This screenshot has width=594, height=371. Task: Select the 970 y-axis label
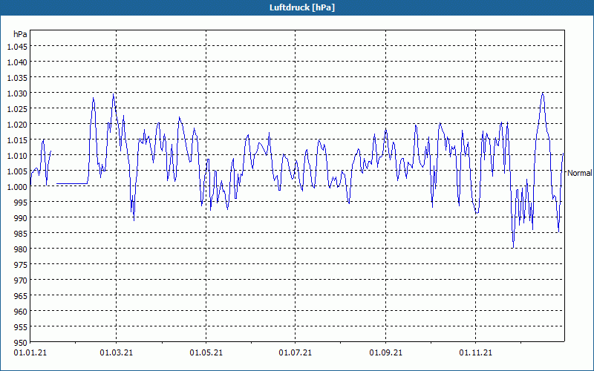21,280
